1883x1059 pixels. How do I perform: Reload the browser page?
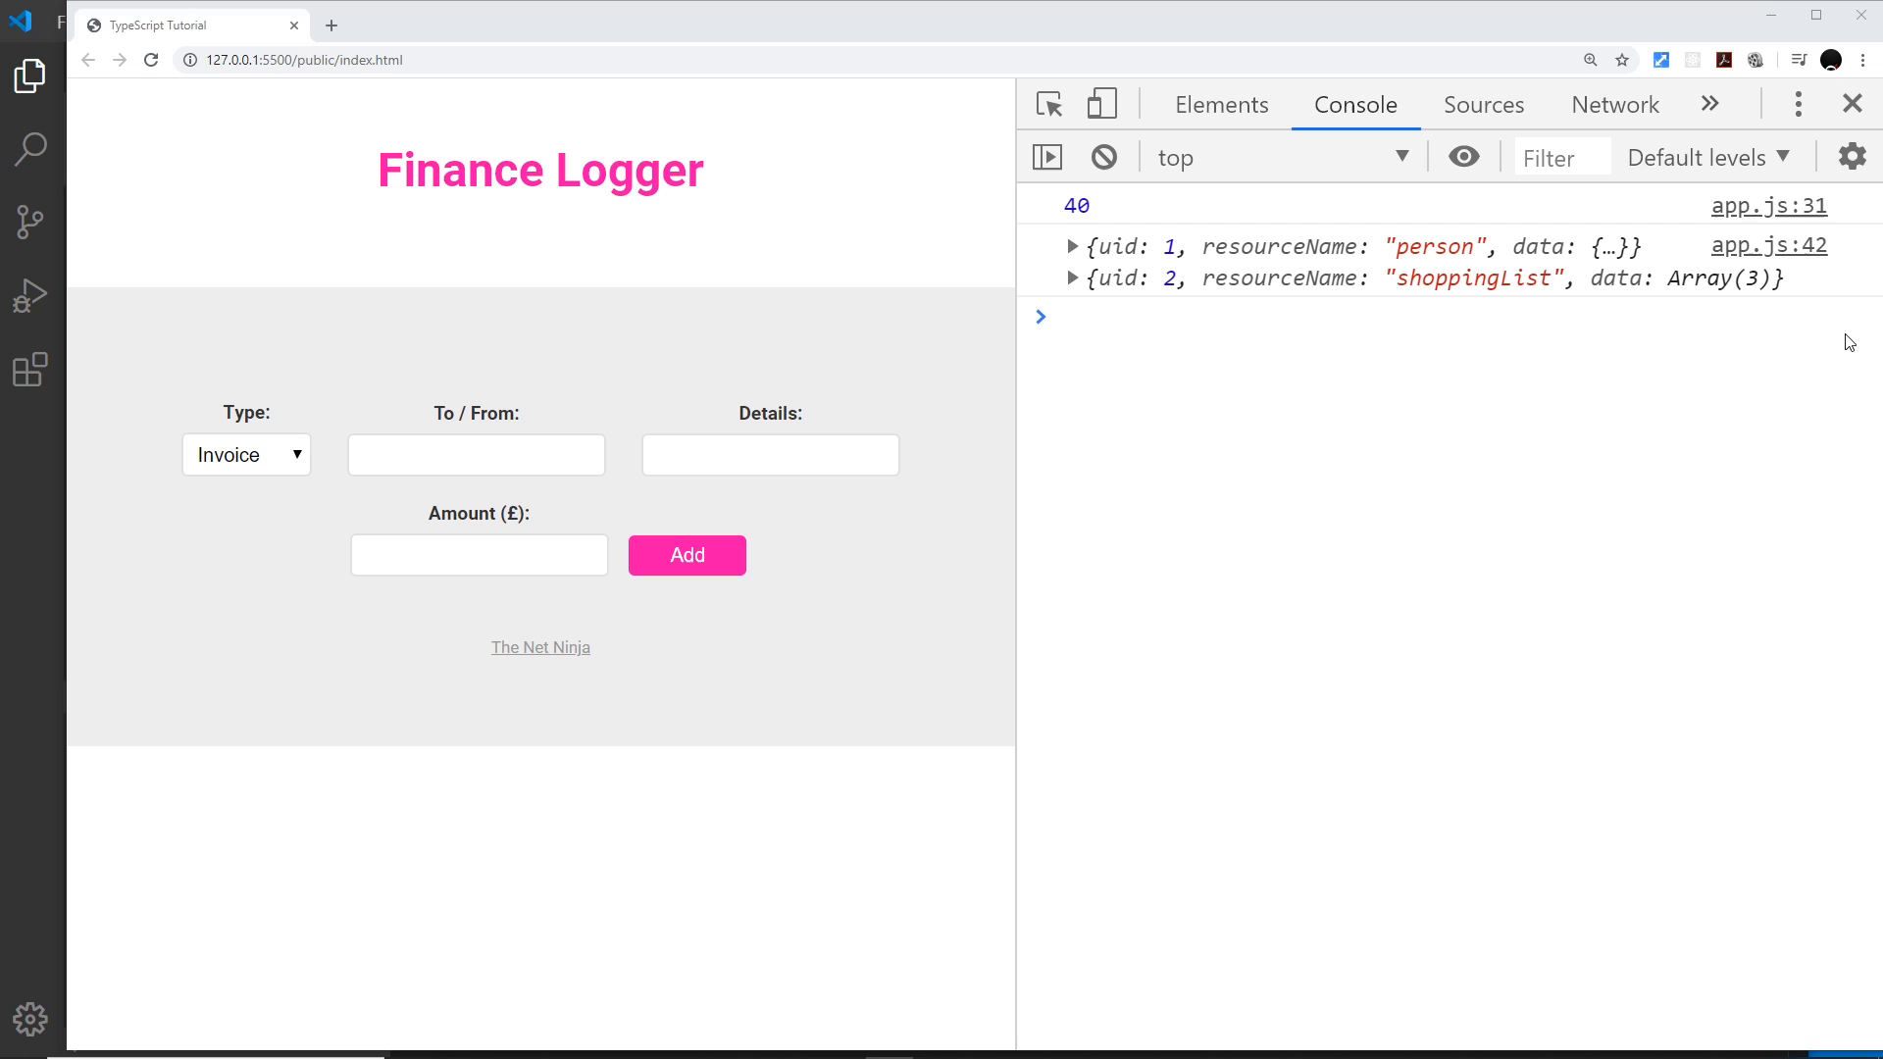point(151,60)
